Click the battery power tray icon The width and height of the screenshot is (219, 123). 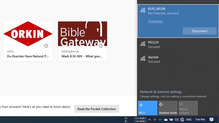tap(171, 120)
